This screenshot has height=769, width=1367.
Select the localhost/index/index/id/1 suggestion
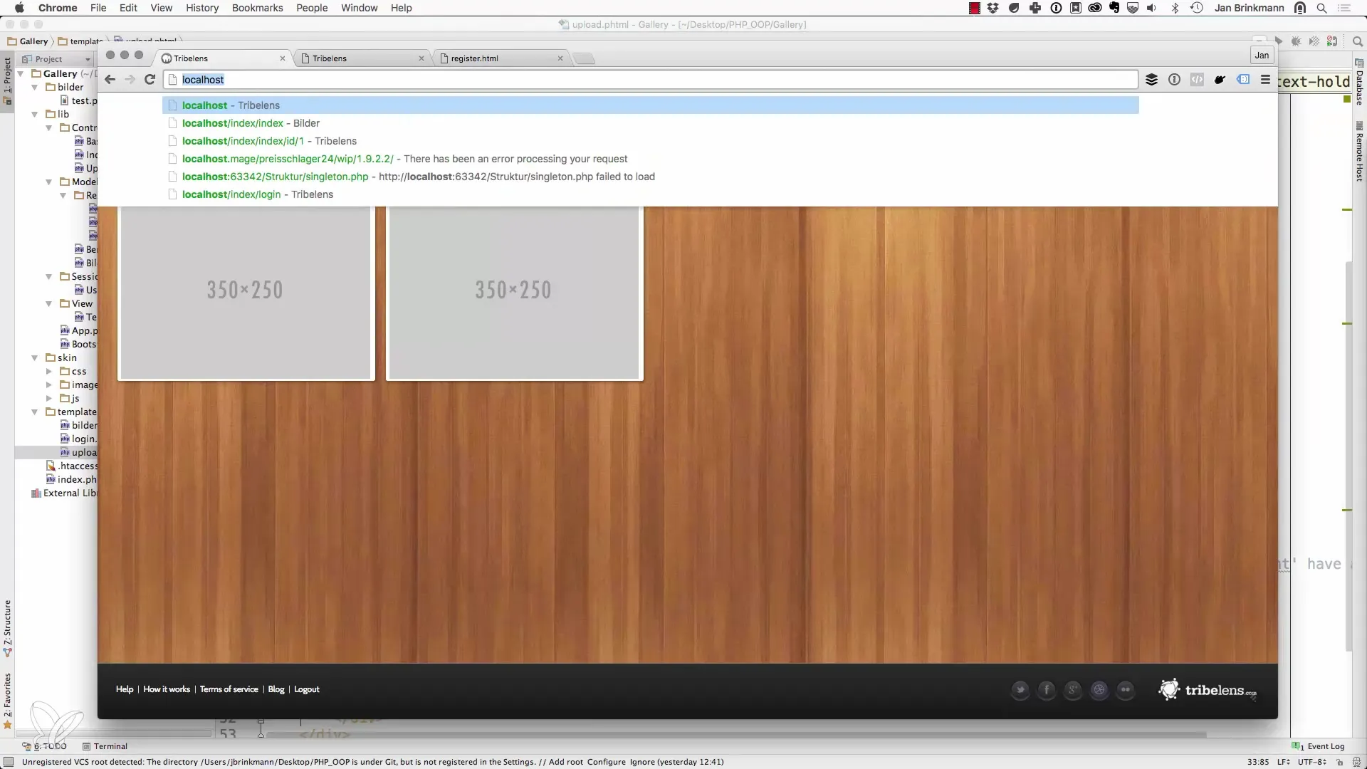(x=651, y=141)
